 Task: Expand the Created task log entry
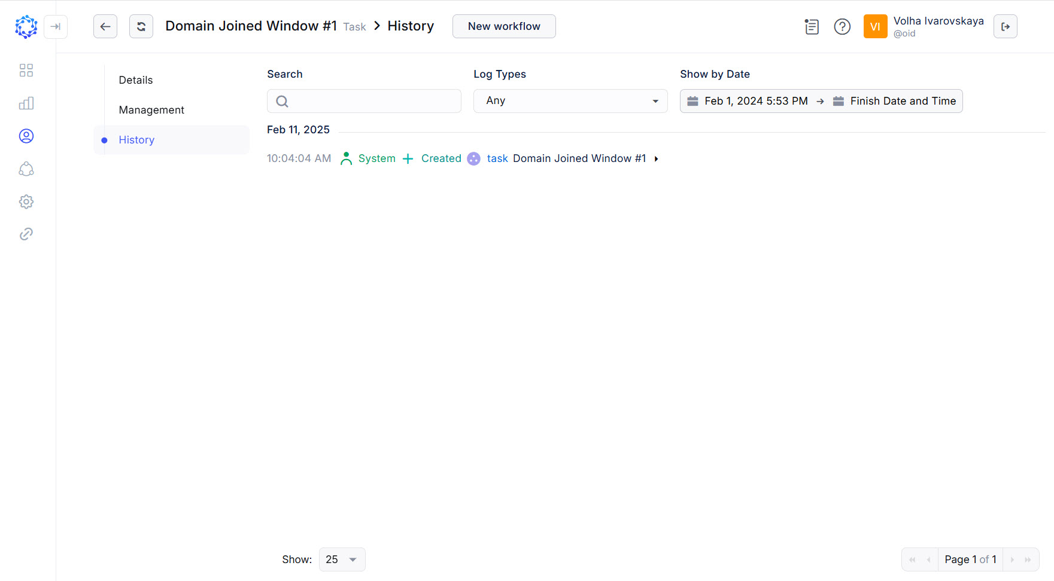tap(657, 159)
